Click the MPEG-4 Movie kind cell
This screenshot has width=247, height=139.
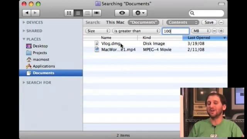pos(157,50)
